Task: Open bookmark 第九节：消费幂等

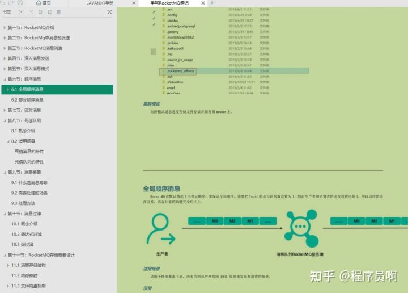Action: pyautogui.click(x=24, y=172)
